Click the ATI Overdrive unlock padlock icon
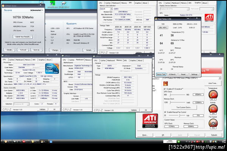The image size is (227, 151). pyautogui.click(x=165, y=83)
